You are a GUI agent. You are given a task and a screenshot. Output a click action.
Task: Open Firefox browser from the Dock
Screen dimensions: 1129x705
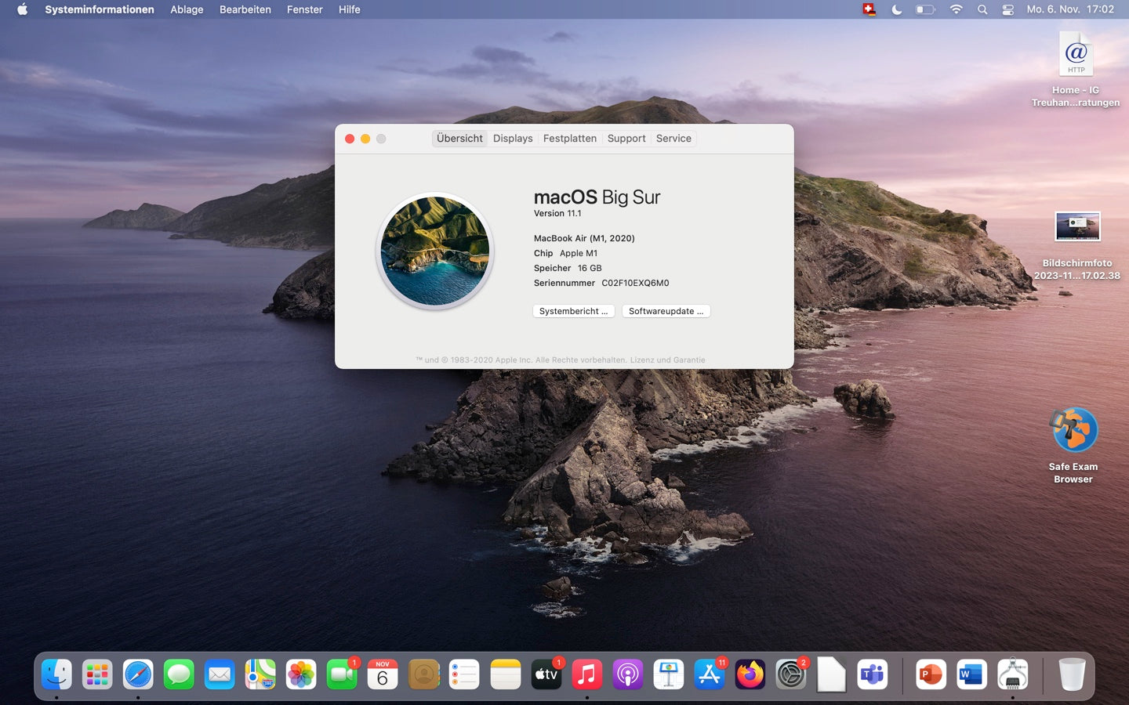750,674
